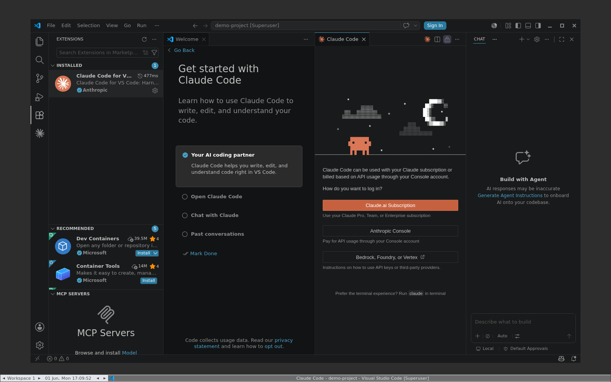Open the Run and Debug view
This screenshot has width=611, height=382.
click(x=39, y=97)
